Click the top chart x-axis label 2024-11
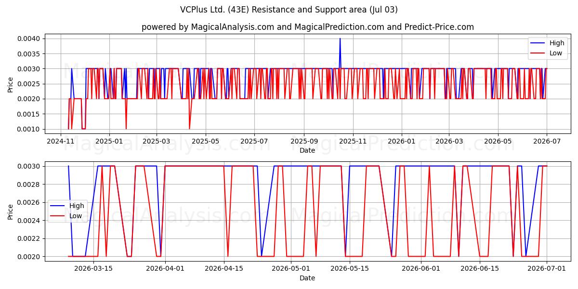Image resolution: width=578 pixels, height=289 pixels. 60,141
